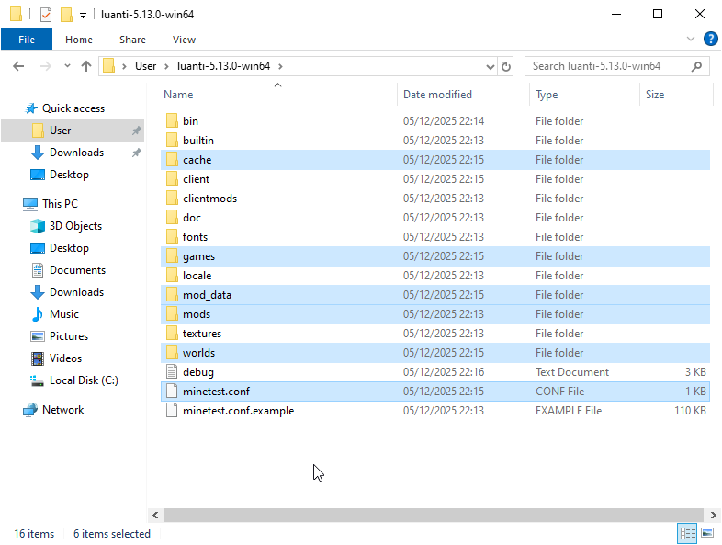The width and height of the screenshot is (722, 545).
Task: Select the bin folder icon
Action: click(172, 120)
